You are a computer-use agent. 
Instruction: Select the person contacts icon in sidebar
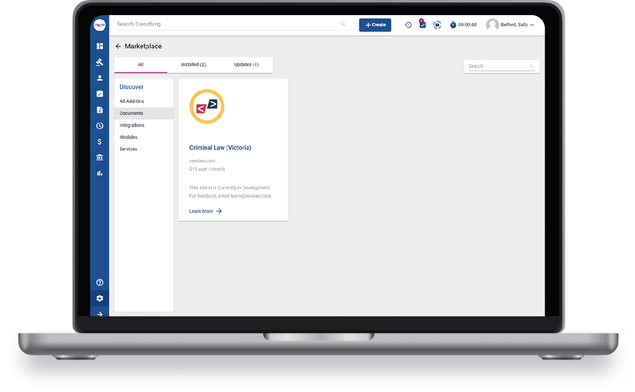click(x=100, y=78)
